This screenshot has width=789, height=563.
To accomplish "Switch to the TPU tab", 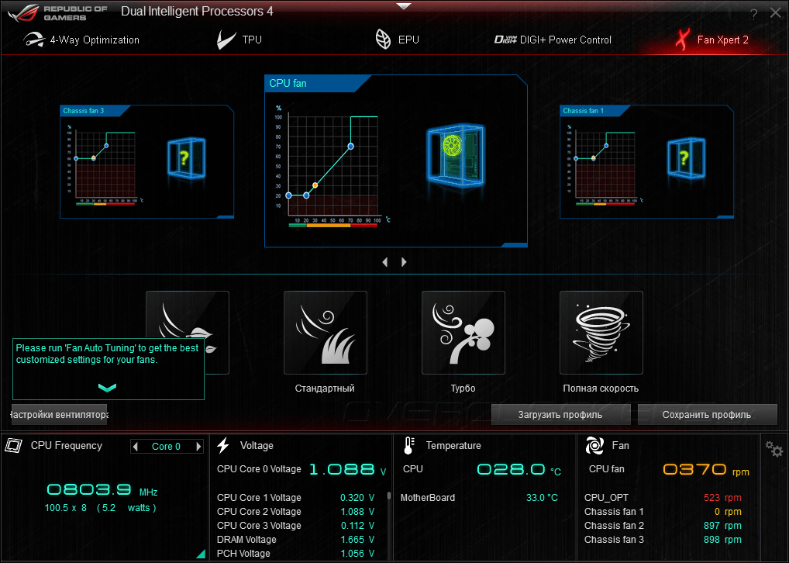I will [x=239, y=40].
